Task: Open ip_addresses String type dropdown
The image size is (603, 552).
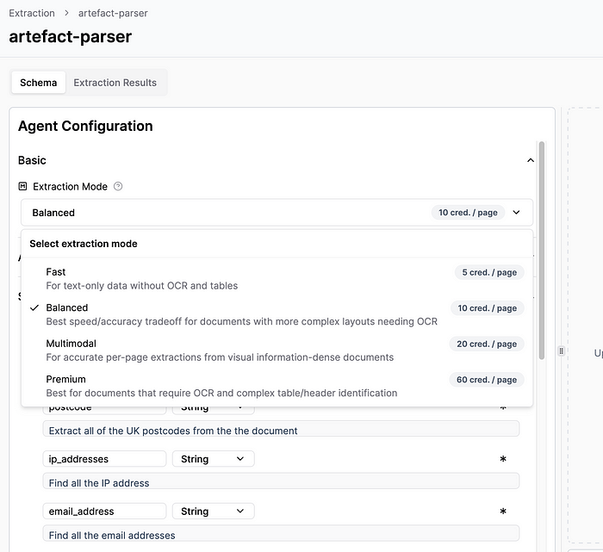Action: [213, 459]
